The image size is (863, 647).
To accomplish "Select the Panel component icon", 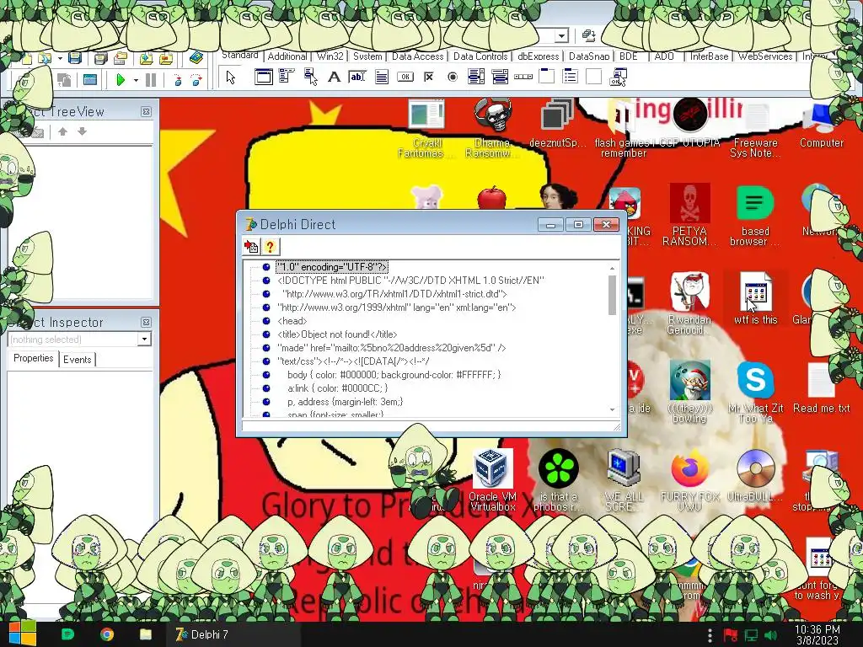I will (594, 77).
